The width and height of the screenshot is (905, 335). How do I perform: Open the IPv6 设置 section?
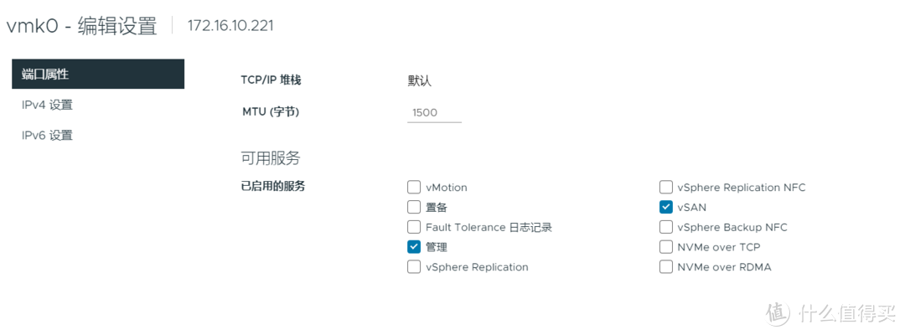48,135
